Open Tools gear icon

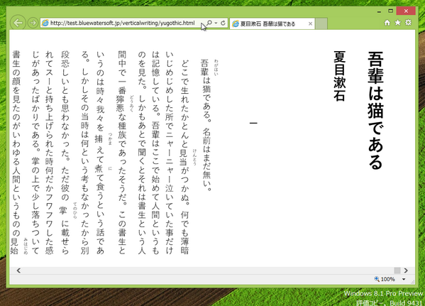click(x=408, y=23)
